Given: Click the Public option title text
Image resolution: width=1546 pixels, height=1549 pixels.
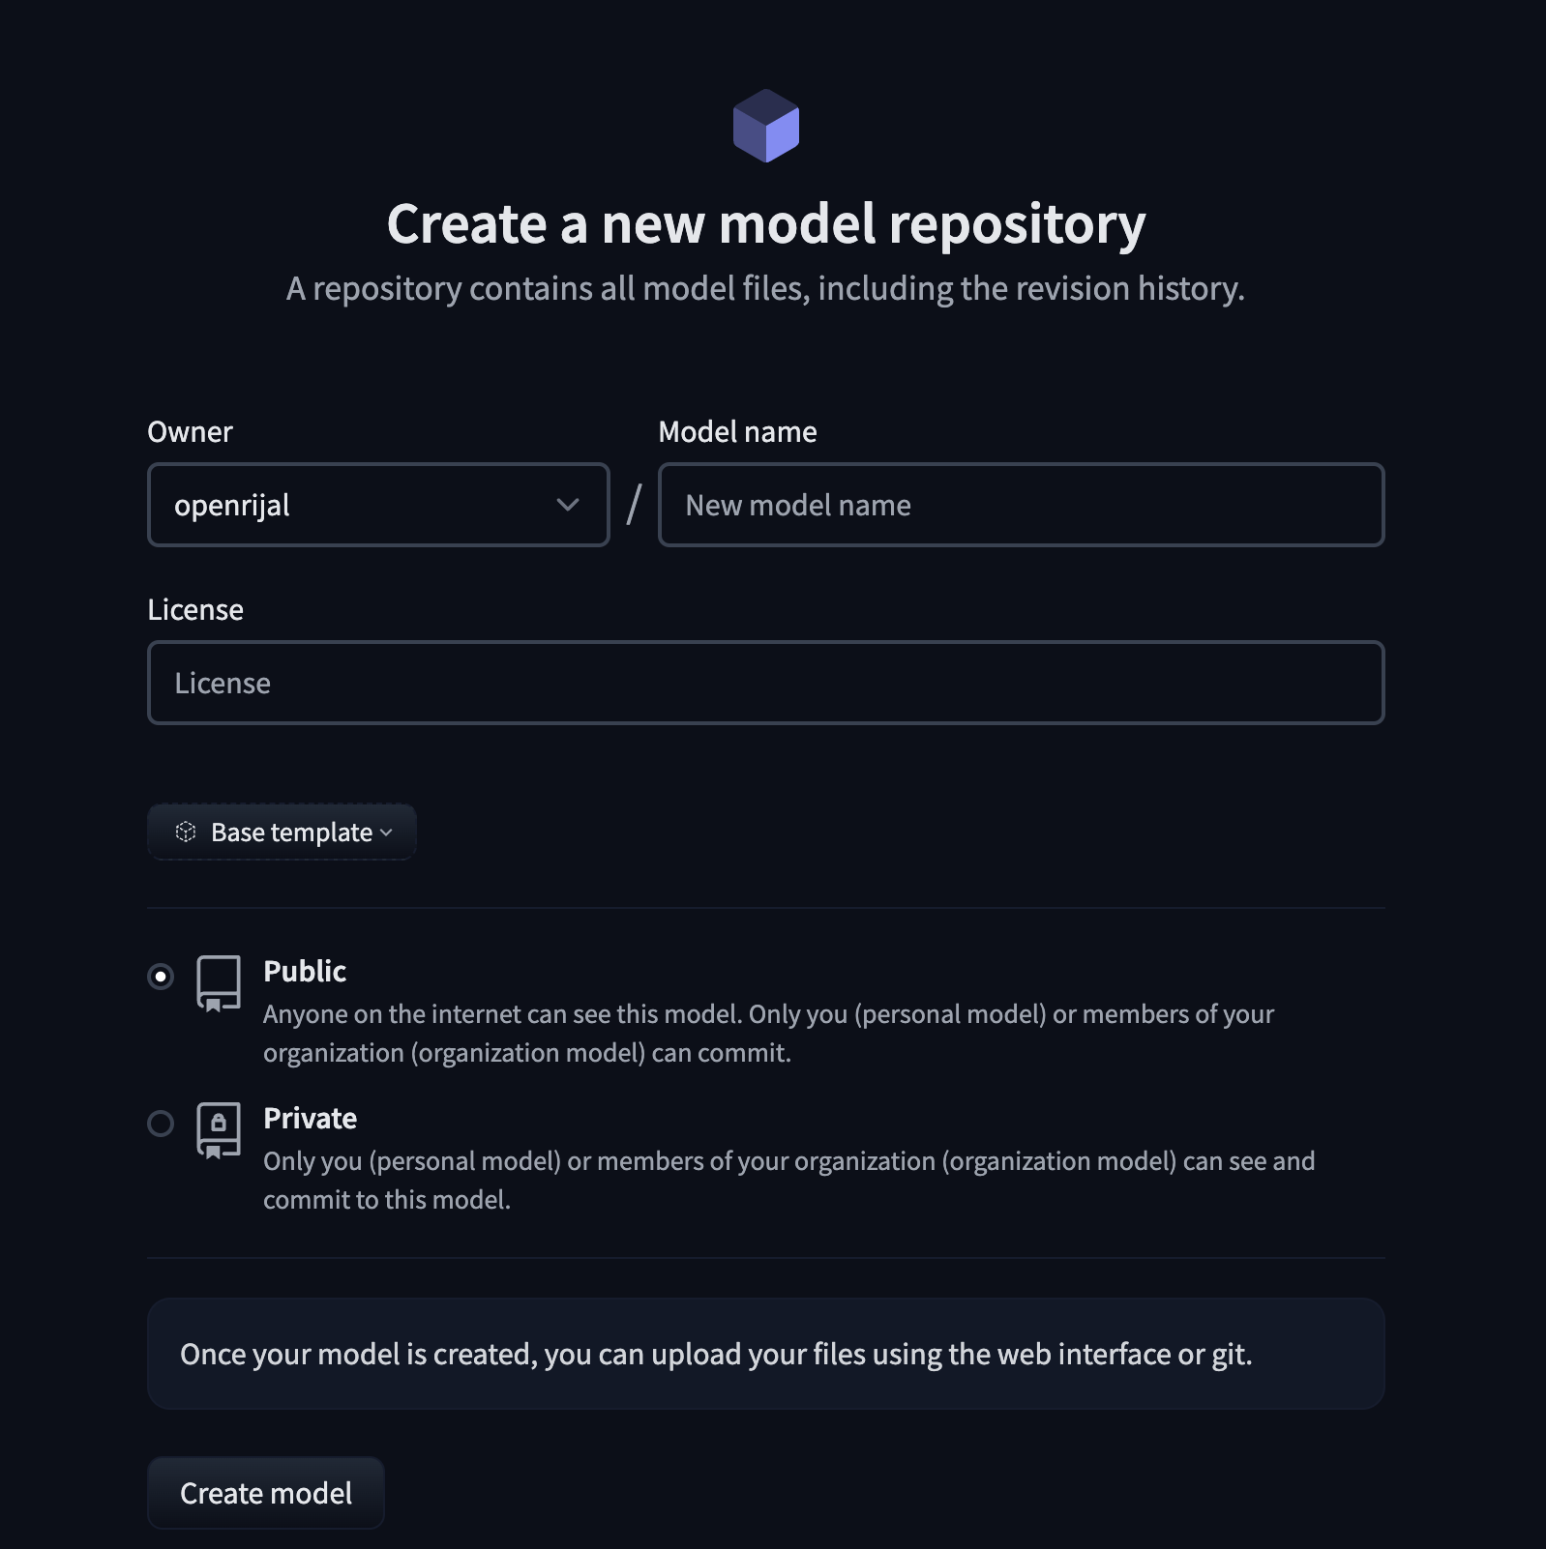Looking at the screenshot, I should coord(305,971).
